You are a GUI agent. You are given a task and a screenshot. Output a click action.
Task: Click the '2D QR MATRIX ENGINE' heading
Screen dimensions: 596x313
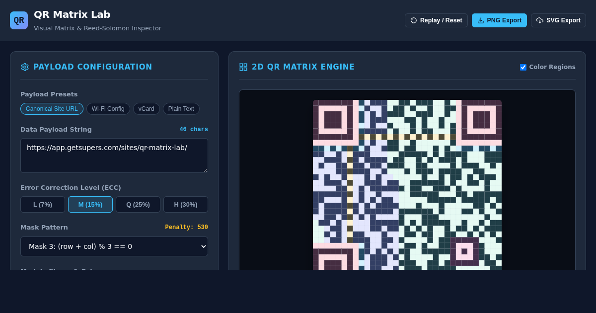tap(303, 67)
